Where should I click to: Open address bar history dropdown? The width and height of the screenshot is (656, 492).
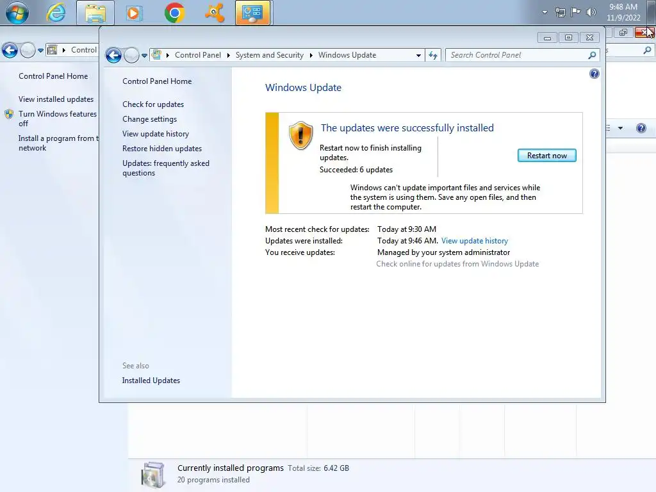pos(418,55)
